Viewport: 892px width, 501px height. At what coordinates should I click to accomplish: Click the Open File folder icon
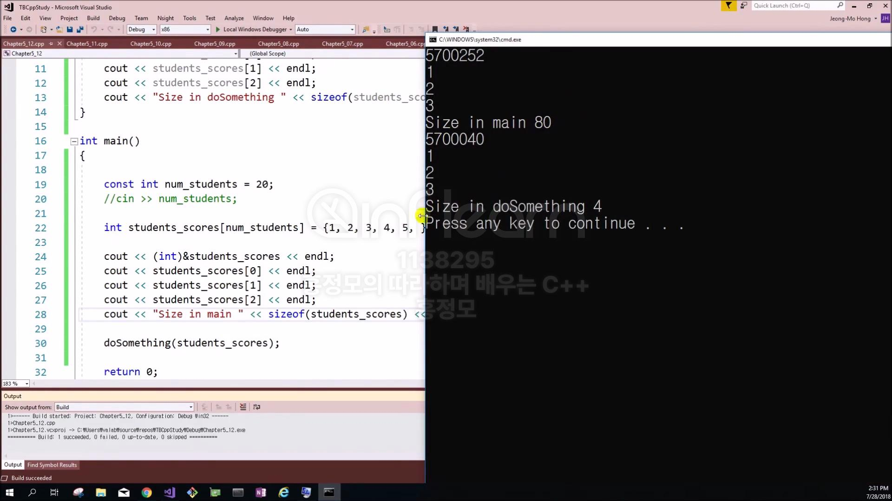coord(59,29)
